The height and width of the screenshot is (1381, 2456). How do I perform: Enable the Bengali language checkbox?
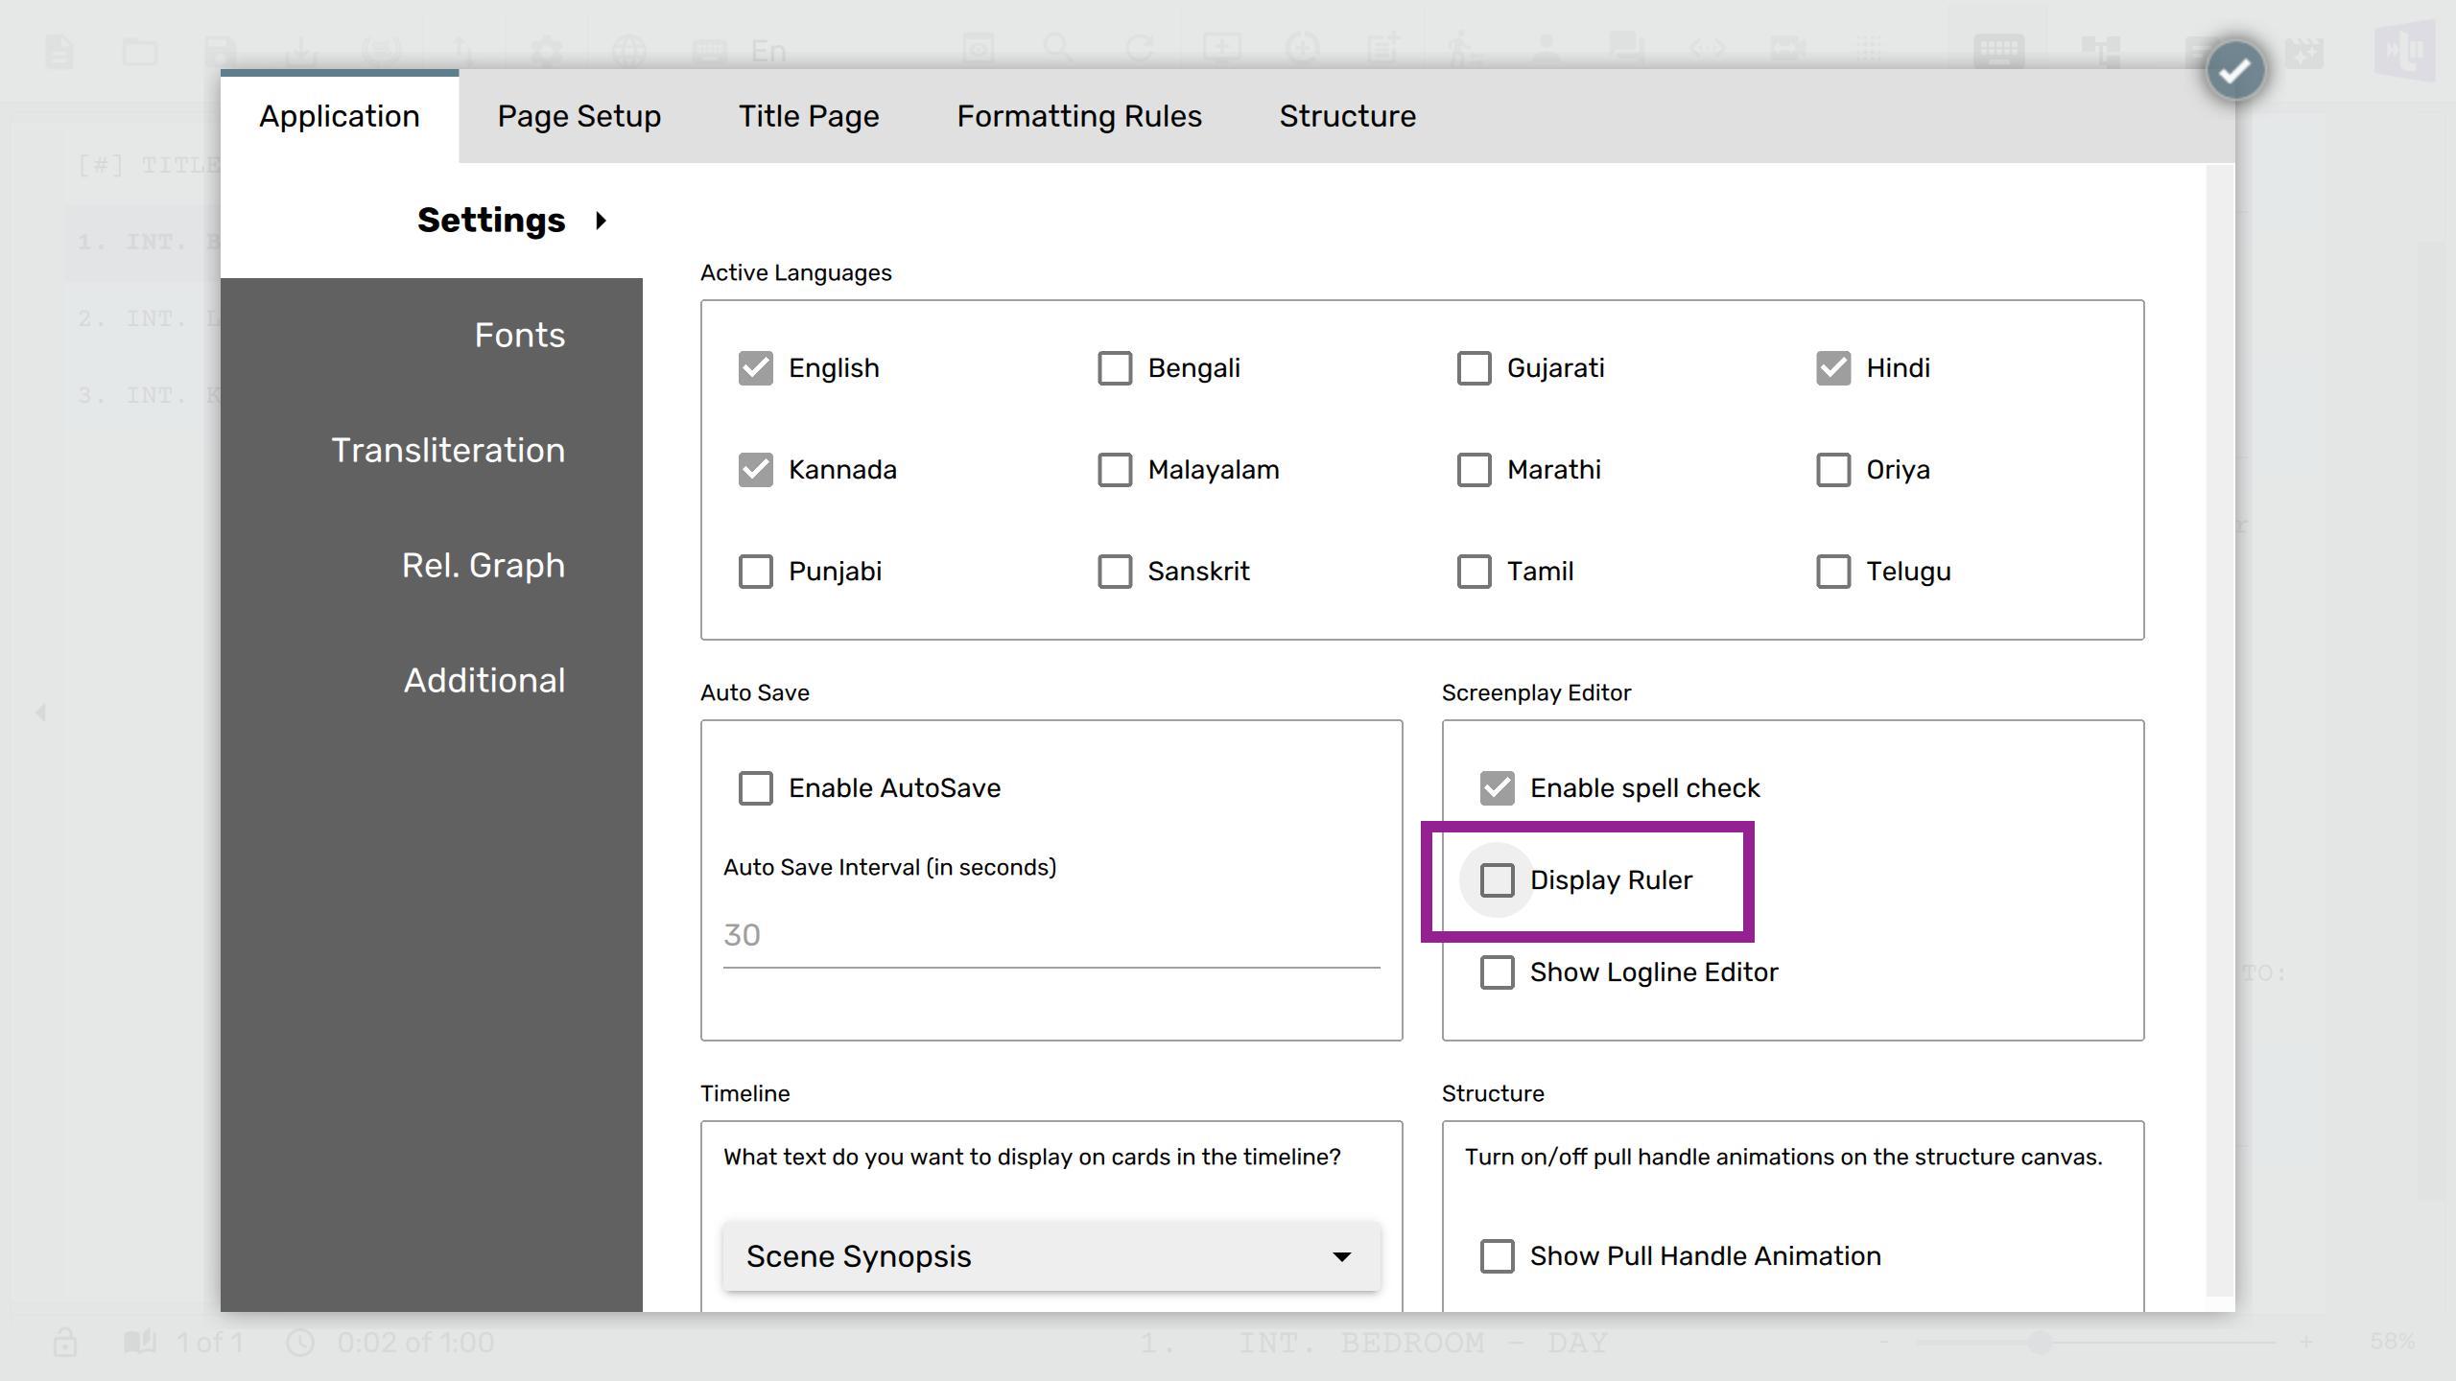pos(1114,368)
